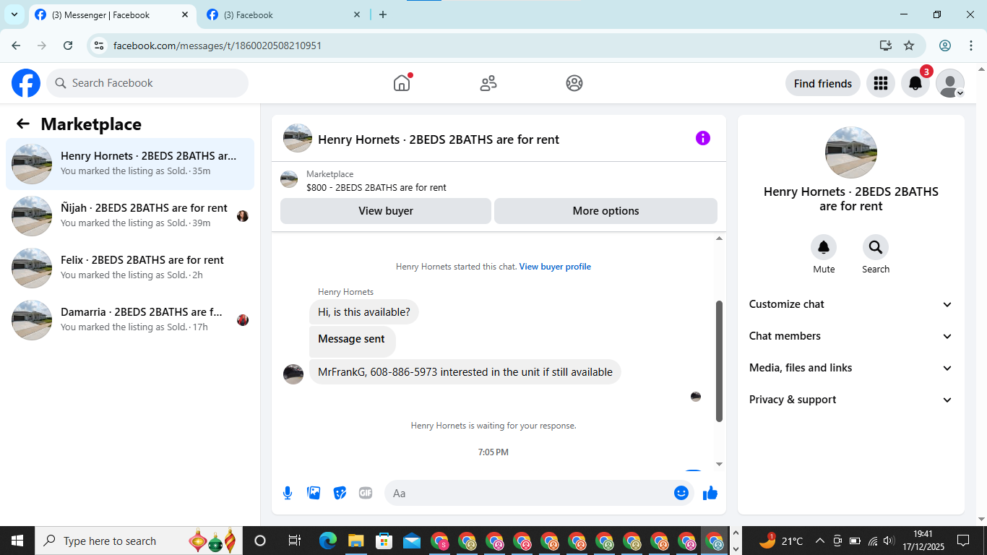Search in conversation magnifier icon
Screen dimensions: 987x555
(x=876, y=247)
